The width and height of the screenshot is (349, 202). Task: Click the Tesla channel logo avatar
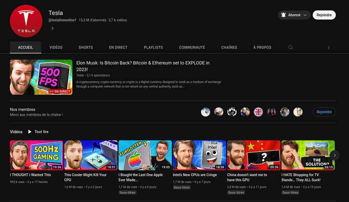[26, 21]
